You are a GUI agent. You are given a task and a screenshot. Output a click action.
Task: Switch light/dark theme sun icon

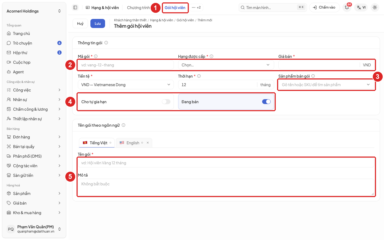coord(375,7)
